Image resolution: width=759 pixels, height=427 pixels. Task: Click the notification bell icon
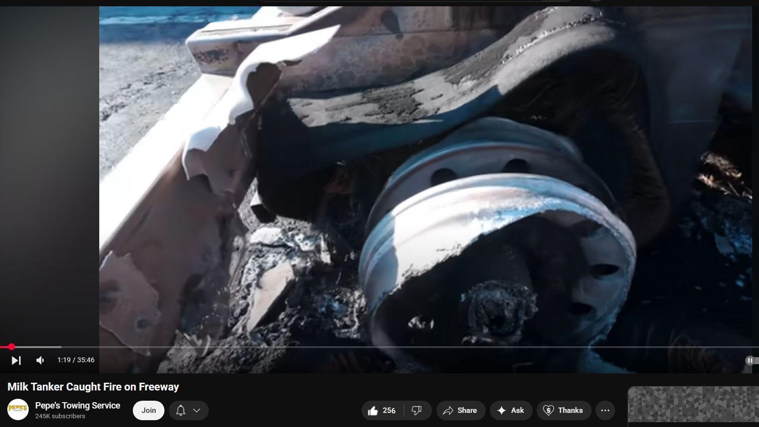pyautogui.click(x=181, y=410)
